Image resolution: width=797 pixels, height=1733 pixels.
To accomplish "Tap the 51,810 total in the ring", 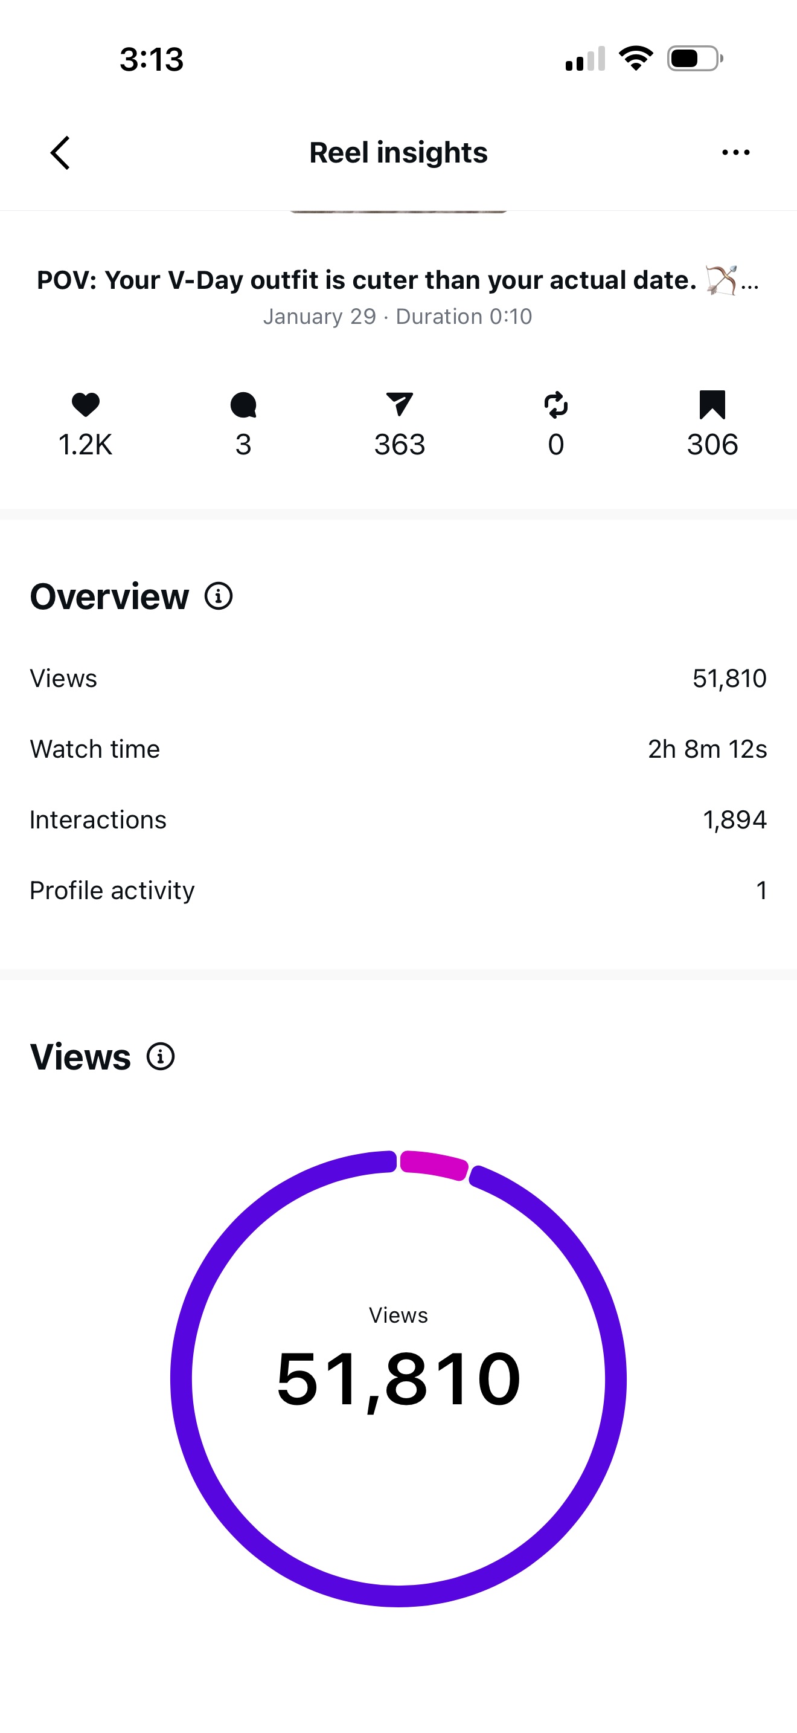I will click(x=398, y=1379).
